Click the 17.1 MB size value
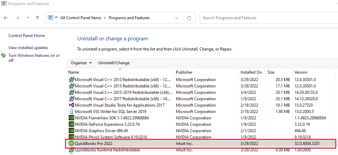Image resolution: width=338 pixels, height=155 pixels. (x=283, y=86)
